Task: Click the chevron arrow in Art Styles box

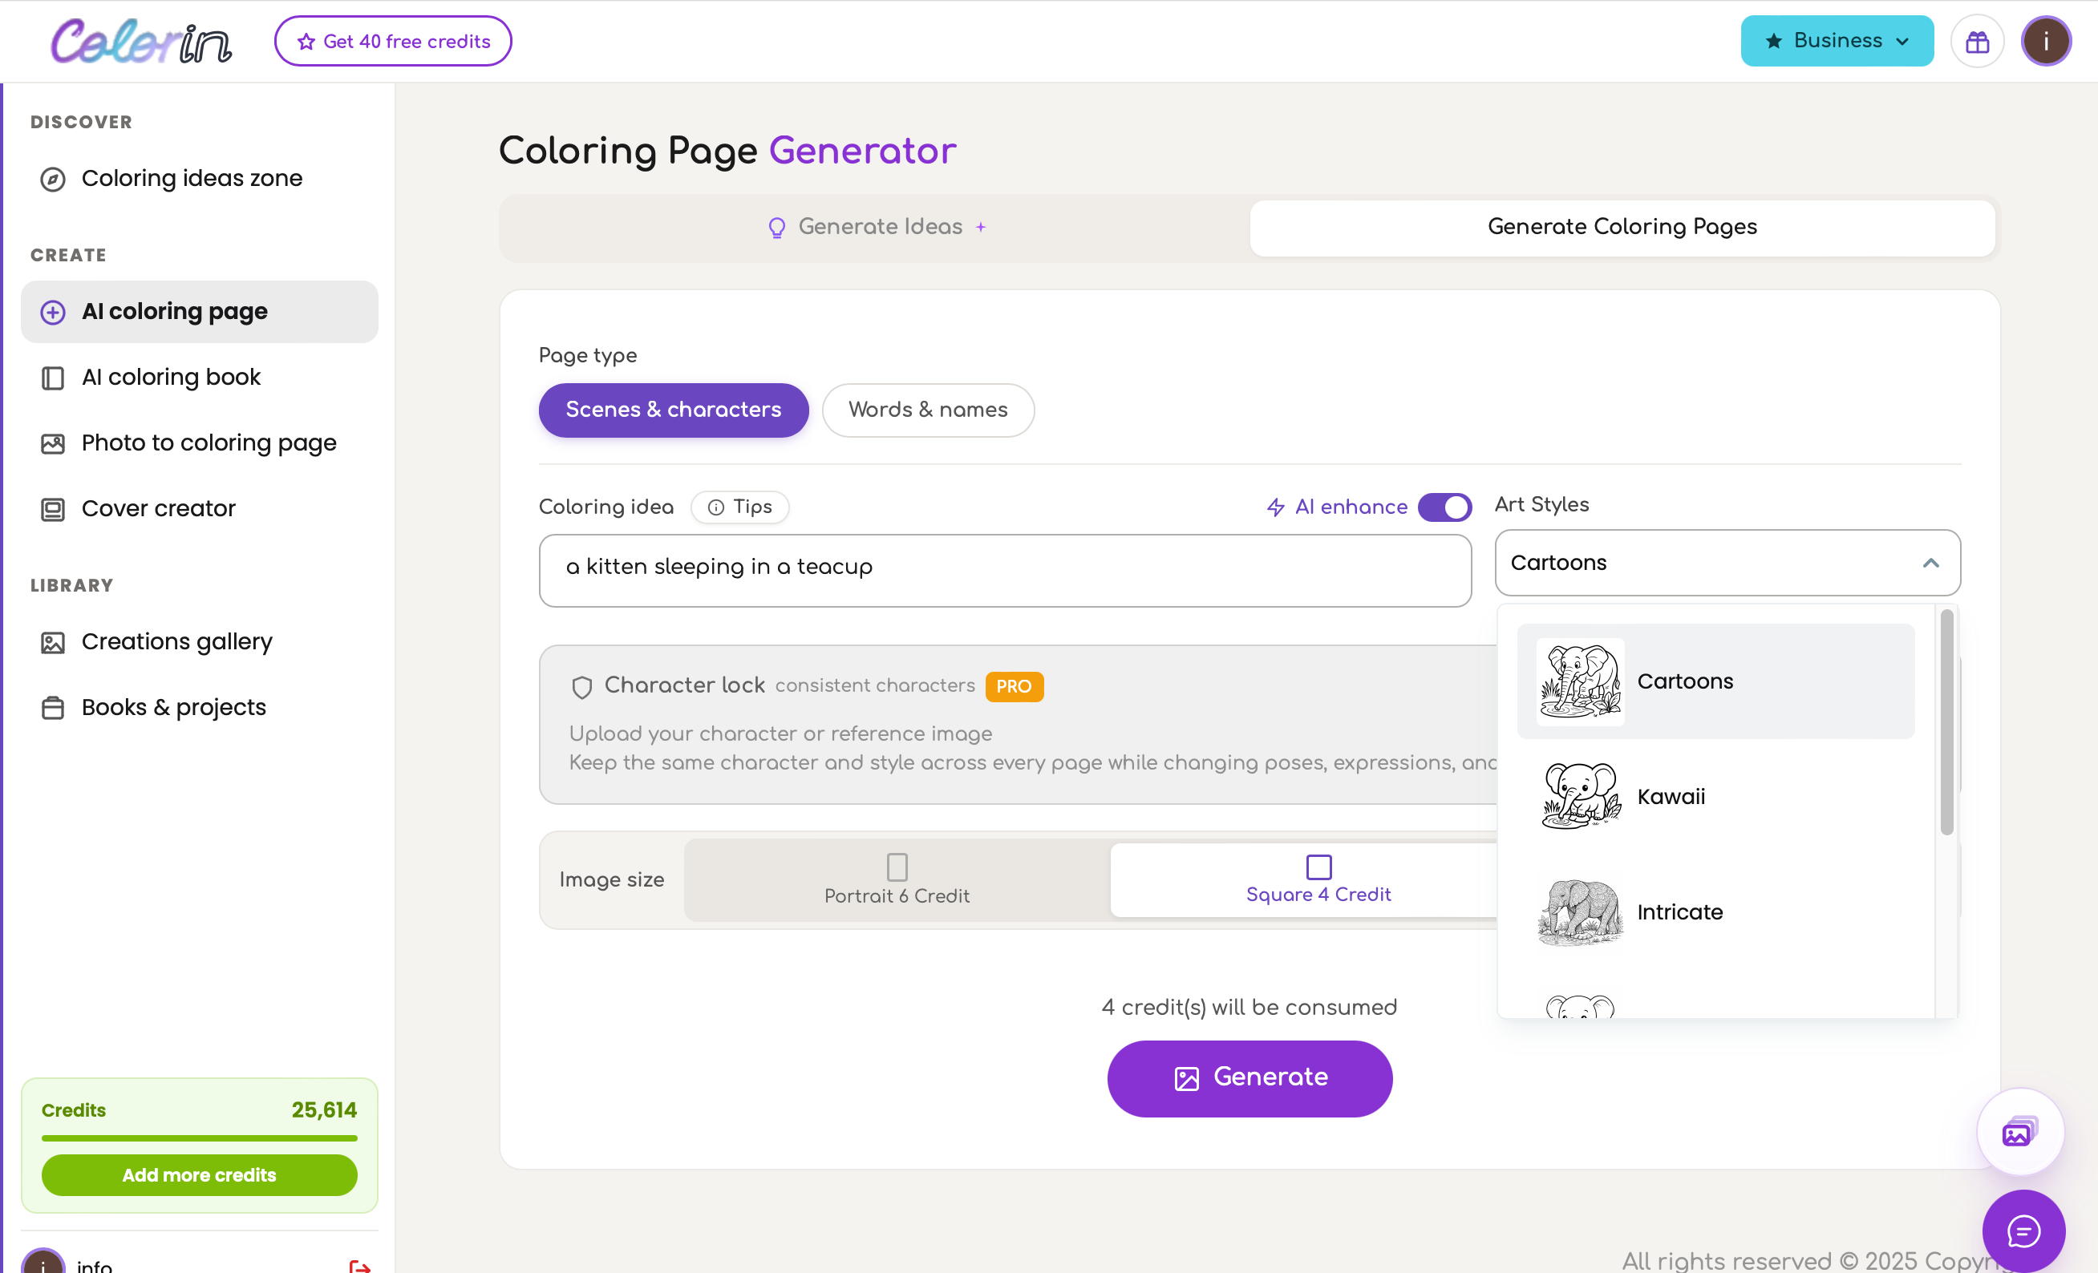Action: [x=1931, y=564]
